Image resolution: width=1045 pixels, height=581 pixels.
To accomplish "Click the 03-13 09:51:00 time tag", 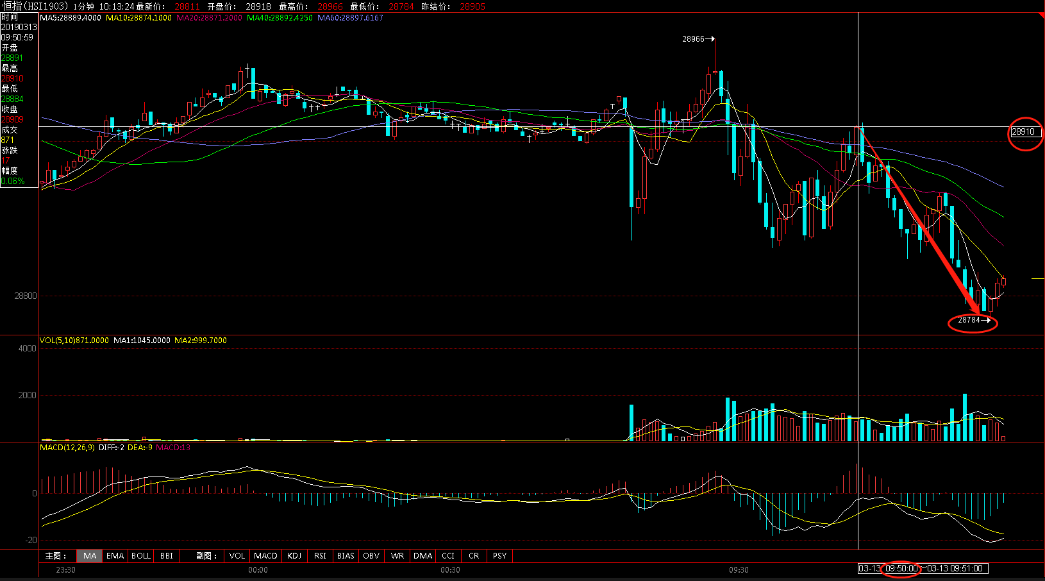I will [955, 568].
